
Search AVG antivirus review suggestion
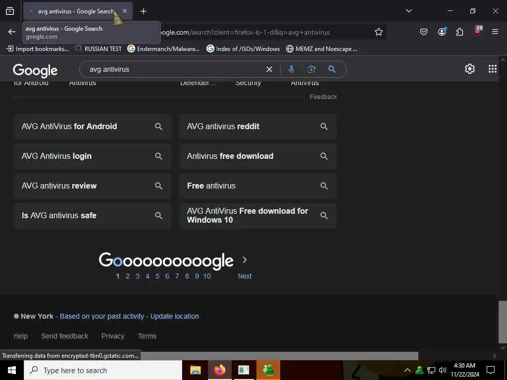93,186
